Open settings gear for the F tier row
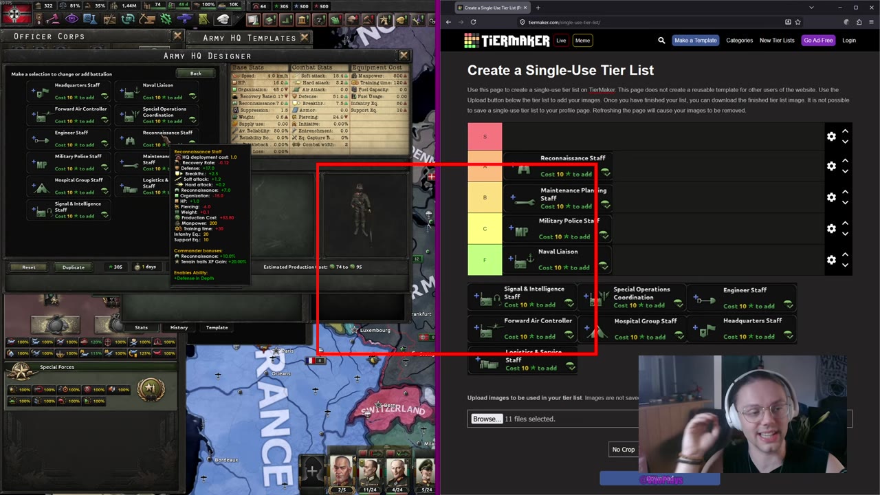 tap(831, 260)
